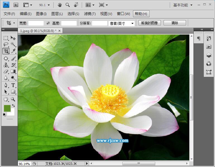Close the 1.jpeg document tab

59,31
